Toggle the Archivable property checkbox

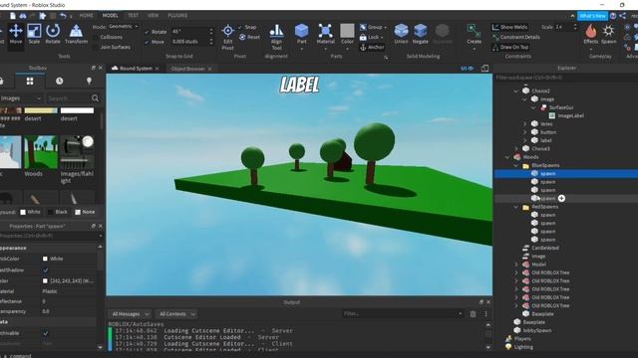[x=45, y=333]
